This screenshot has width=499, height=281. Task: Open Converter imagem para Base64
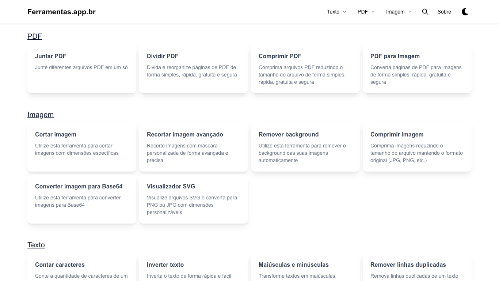coord(82,199)
